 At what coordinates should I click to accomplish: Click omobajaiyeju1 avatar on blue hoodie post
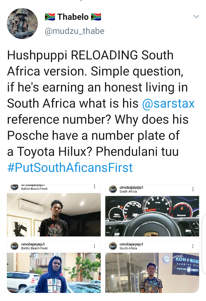14,246
